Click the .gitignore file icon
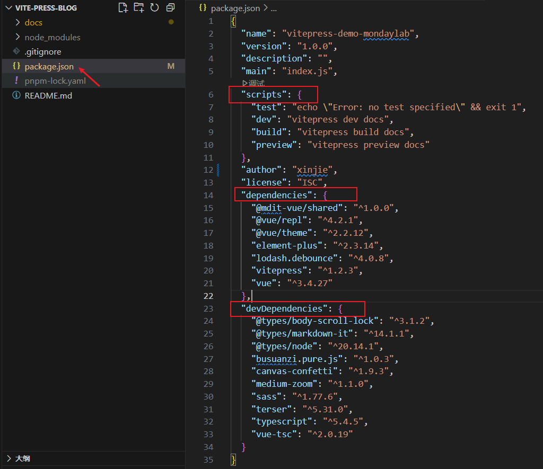This screenshot has width=543, height=469. [x=16, y=52]
